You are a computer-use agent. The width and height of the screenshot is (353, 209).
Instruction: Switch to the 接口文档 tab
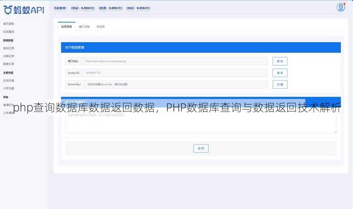click(x=84, y=26)
